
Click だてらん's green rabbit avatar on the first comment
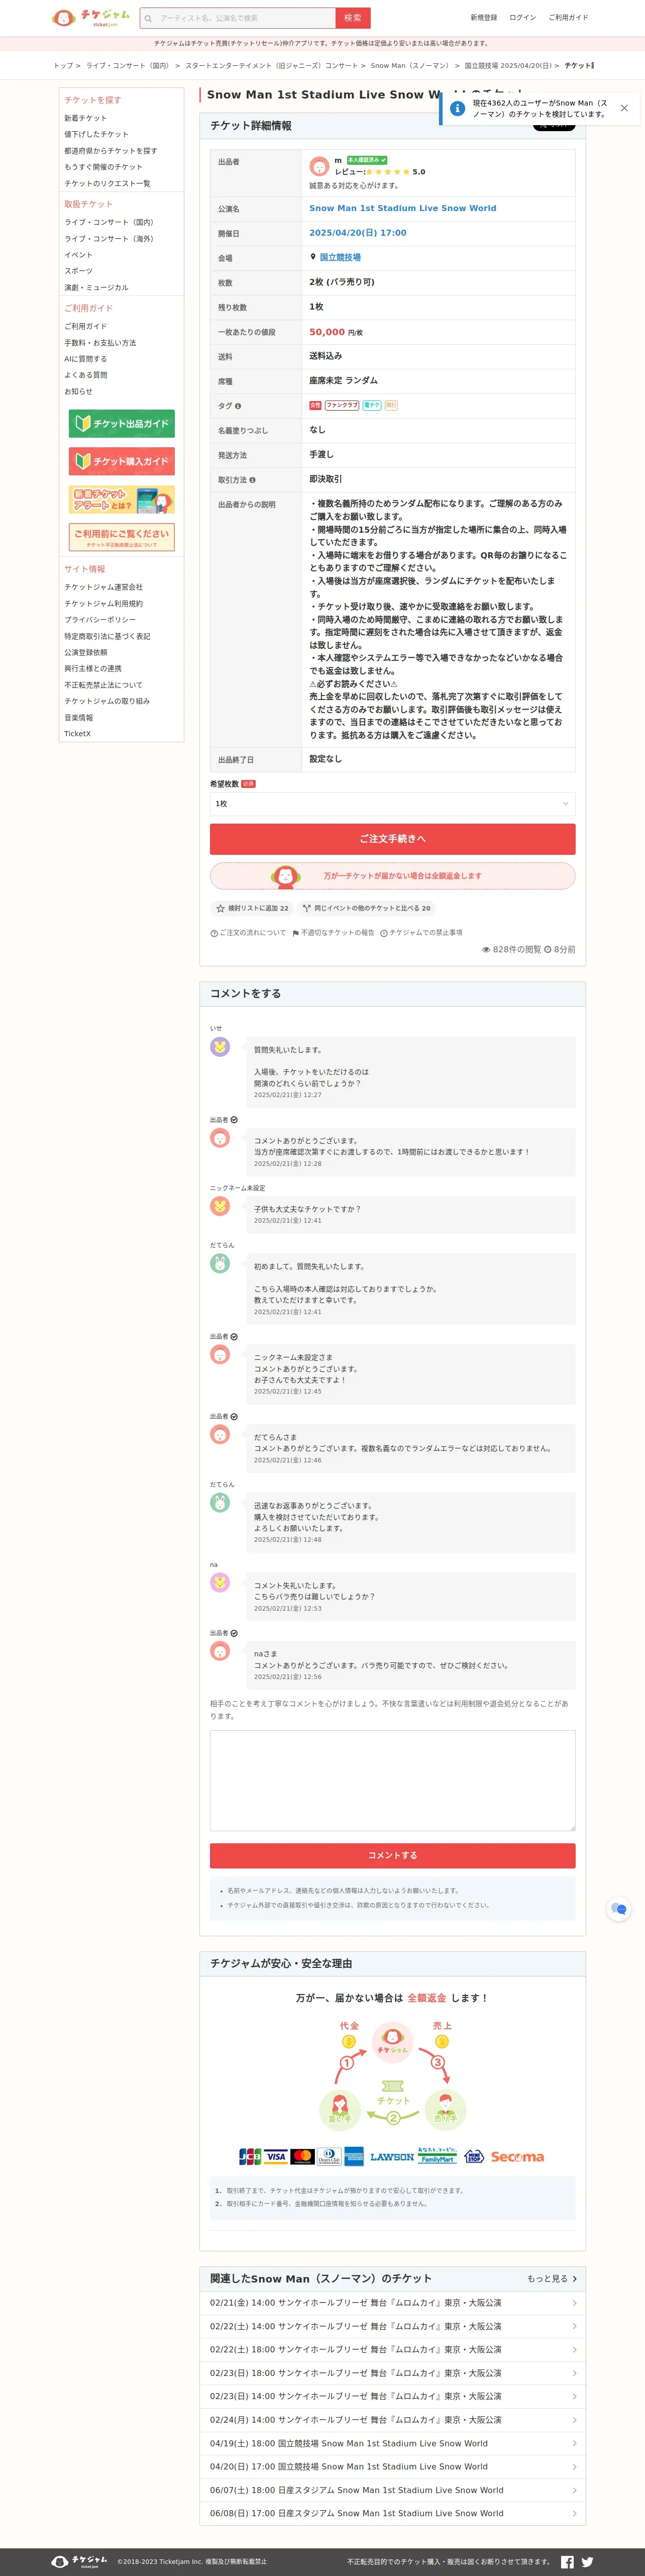click(x=220, y=1263)
